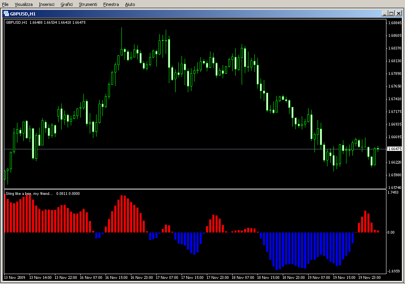This screenshot has height=284, width=405.
Task: Close the GBPUSD,H1 chart window
Action: pos(399,13)
